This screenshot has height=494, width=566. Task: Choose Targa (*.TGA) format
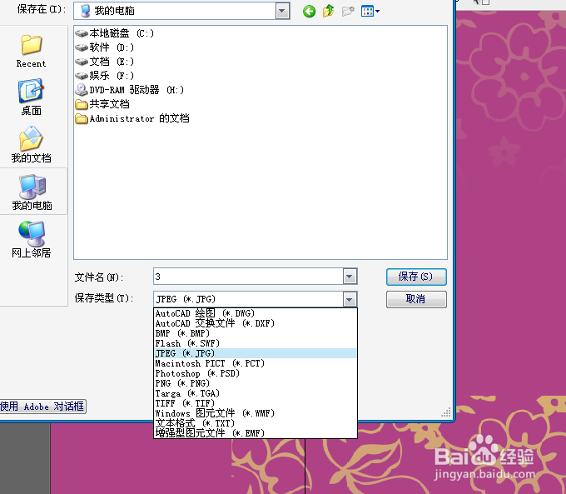pyautogui.click(x=256, y=393)
